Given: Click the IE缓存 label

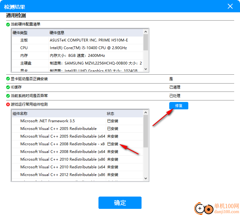Looking at the screenshot, I should pos(16,87).
